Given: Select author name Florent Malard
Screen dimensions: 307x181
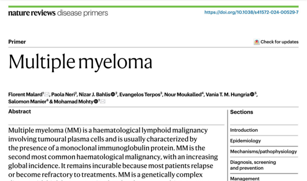Looking at the screenshot, I should tap(25, 95).
